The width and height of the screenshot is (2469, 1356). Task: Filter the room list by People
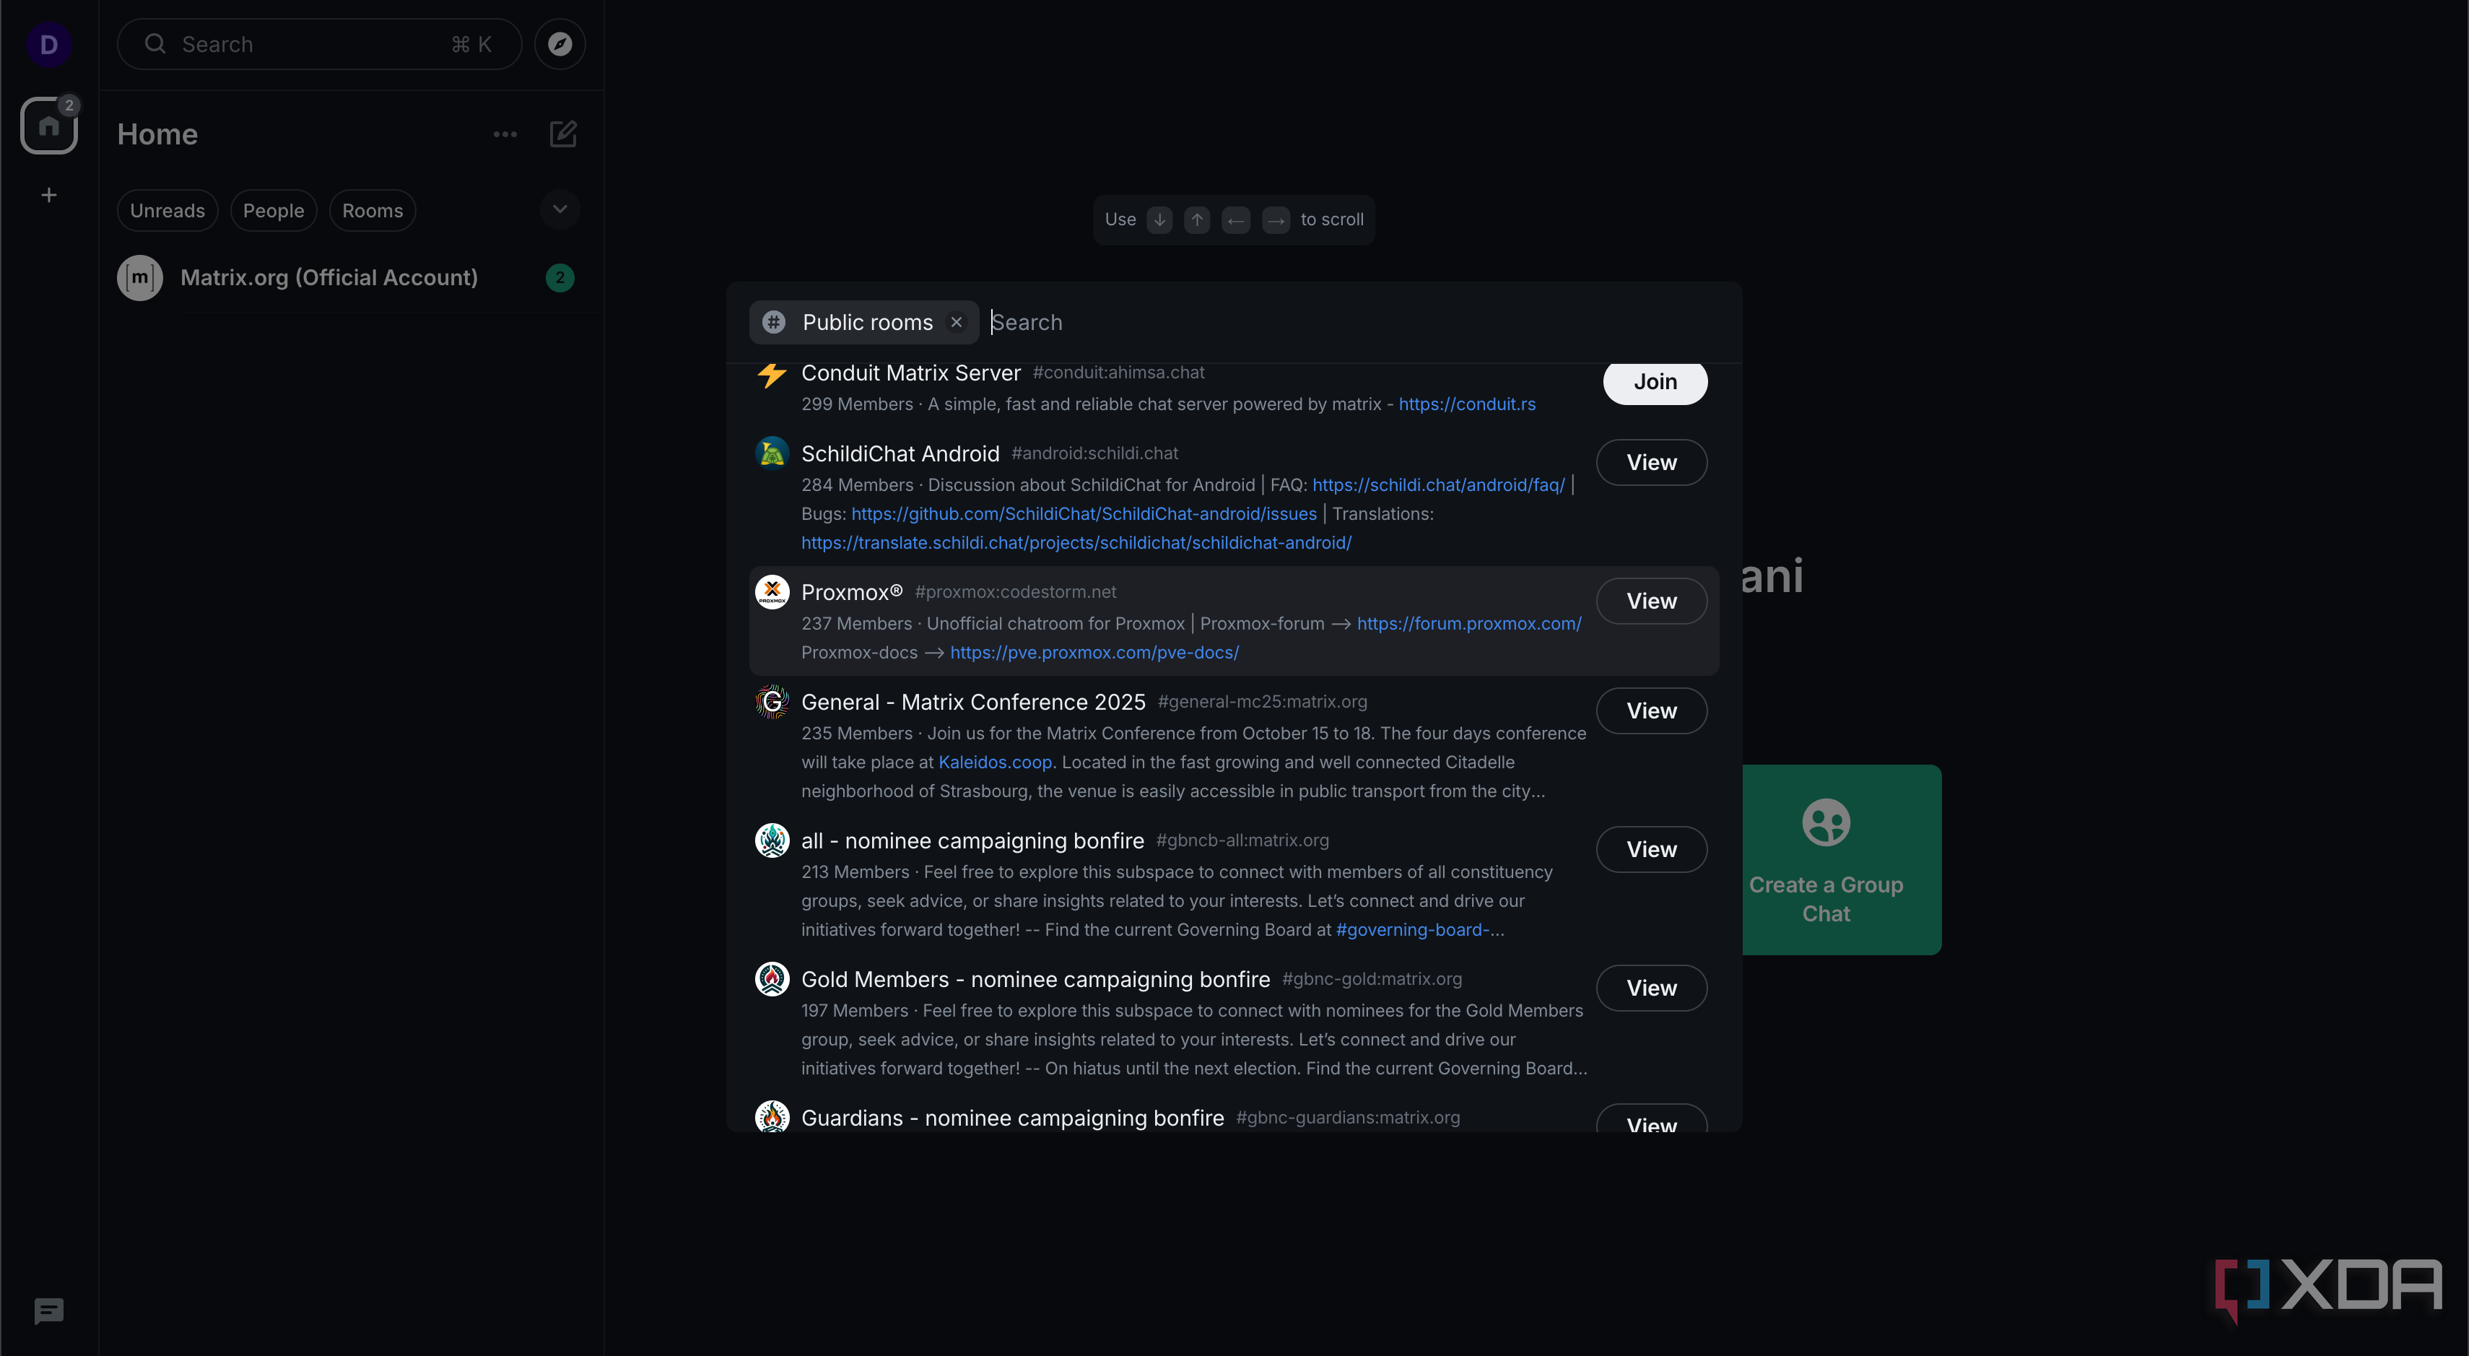[x=273, y=210]
